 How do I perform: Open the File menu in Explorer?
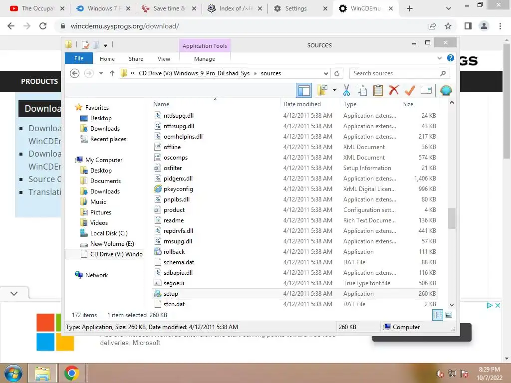pyautogui.click(x=79, y=58)
